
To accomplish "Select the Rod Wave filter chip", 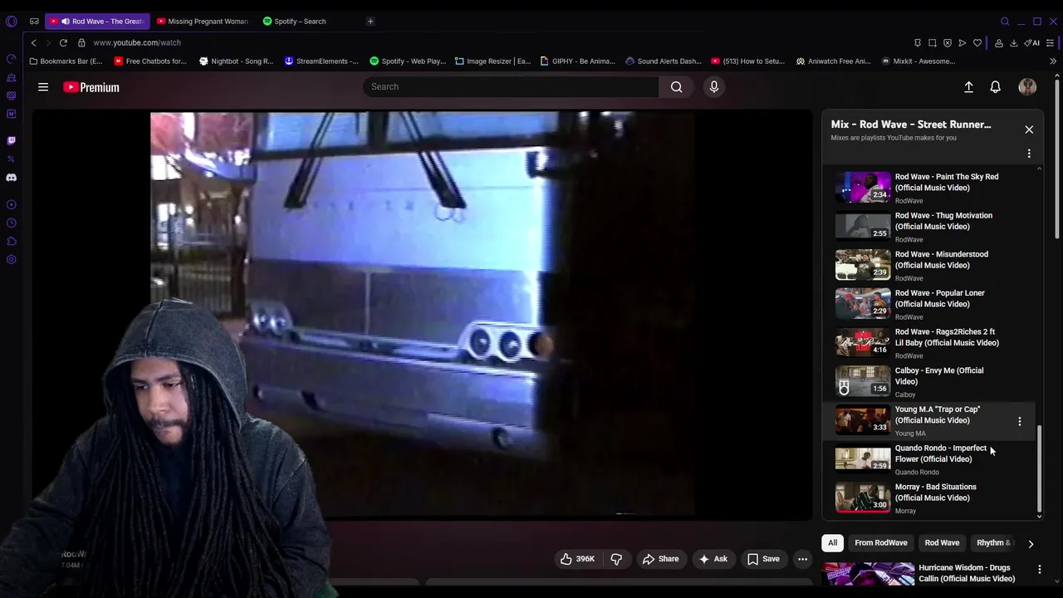I will pos(942,543).
